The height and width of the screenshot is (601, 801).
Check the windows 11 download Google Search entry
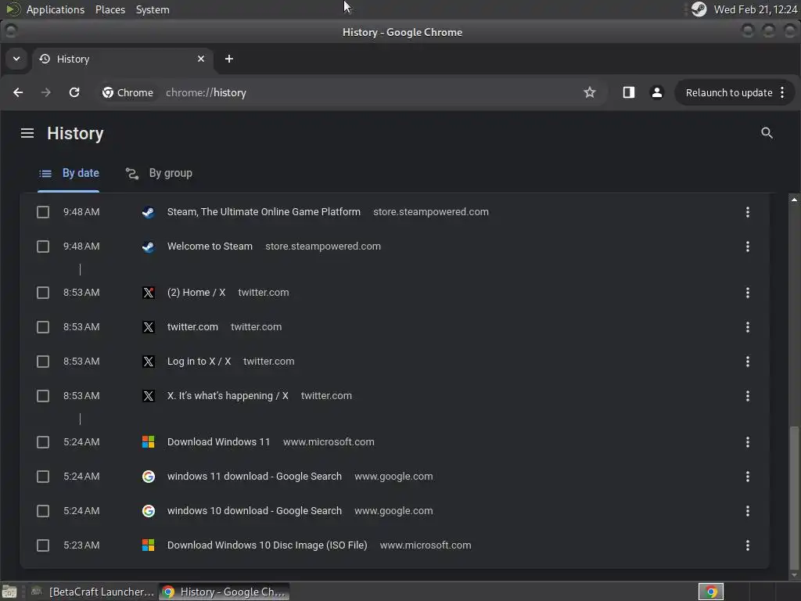43,477
